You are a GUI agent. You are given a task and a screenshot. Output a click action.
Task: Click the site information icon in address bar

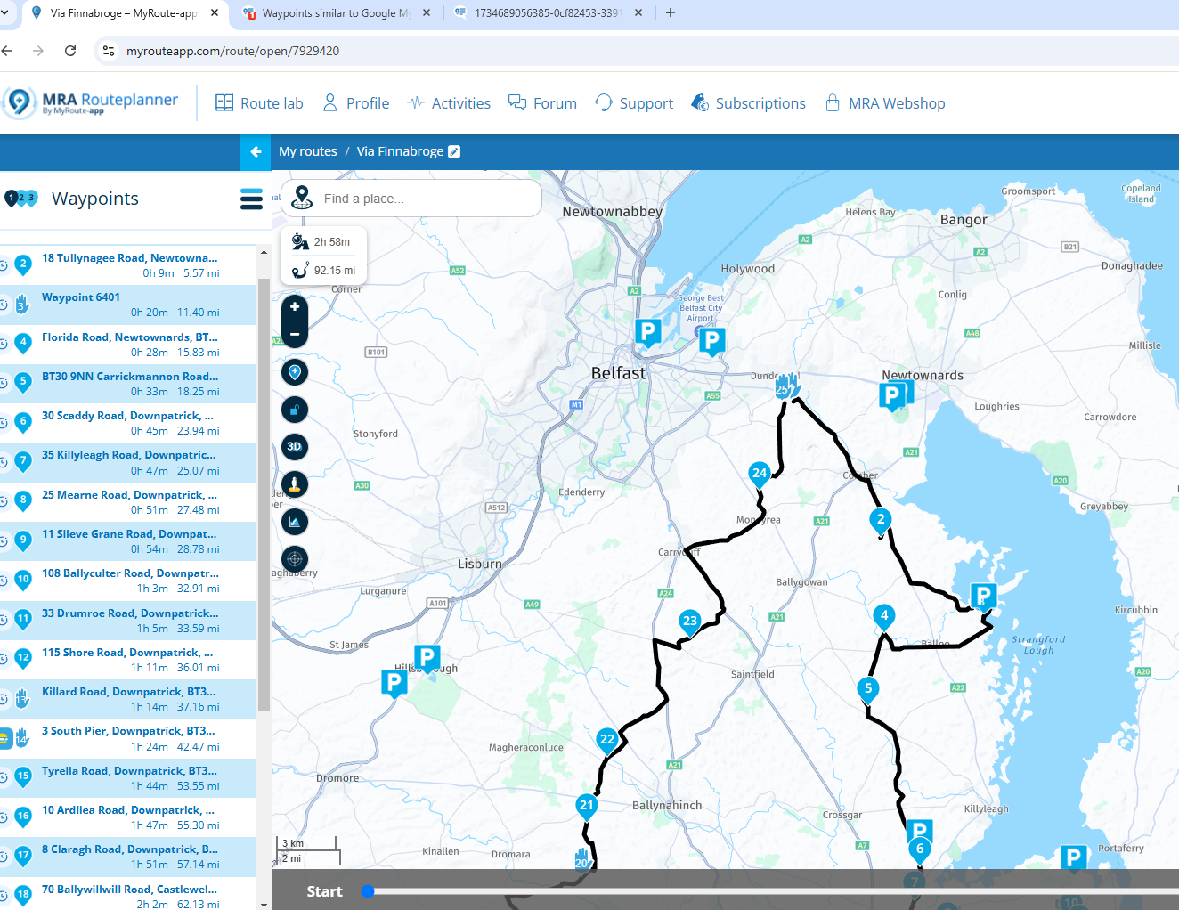pos(109,51)
